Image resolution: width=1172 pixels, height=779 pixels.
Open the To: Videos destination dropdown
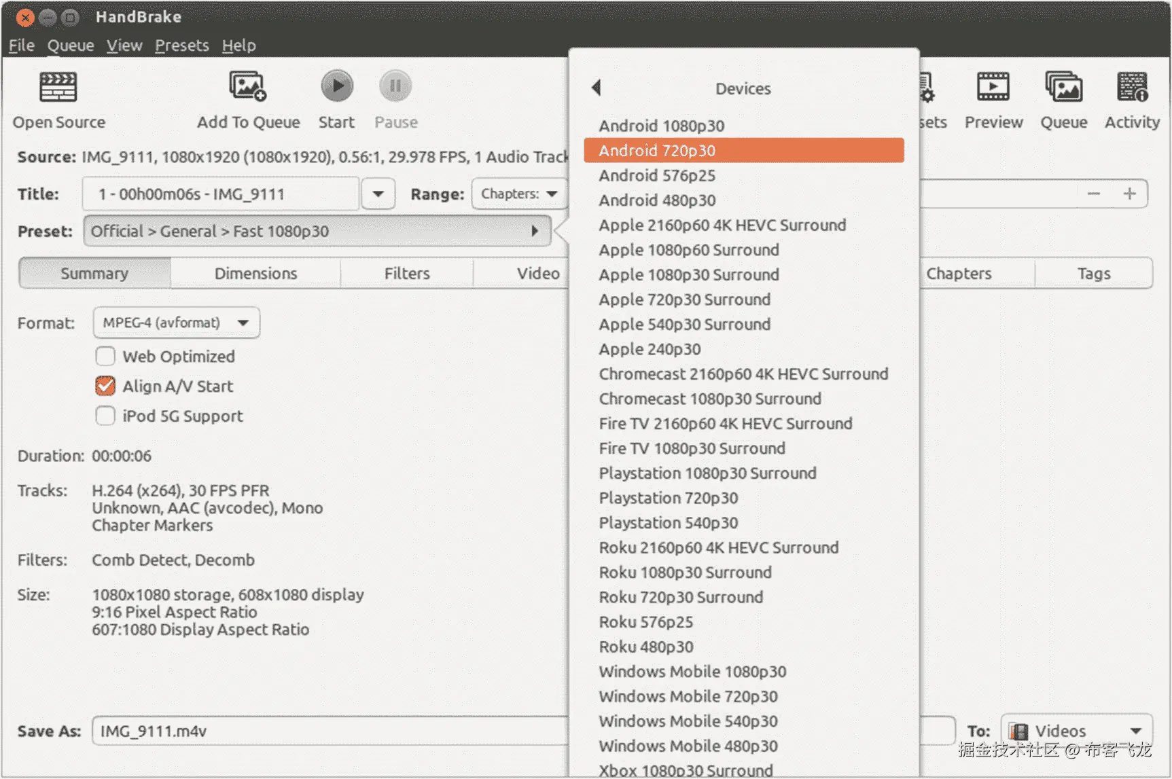(x=1077, y=731)
